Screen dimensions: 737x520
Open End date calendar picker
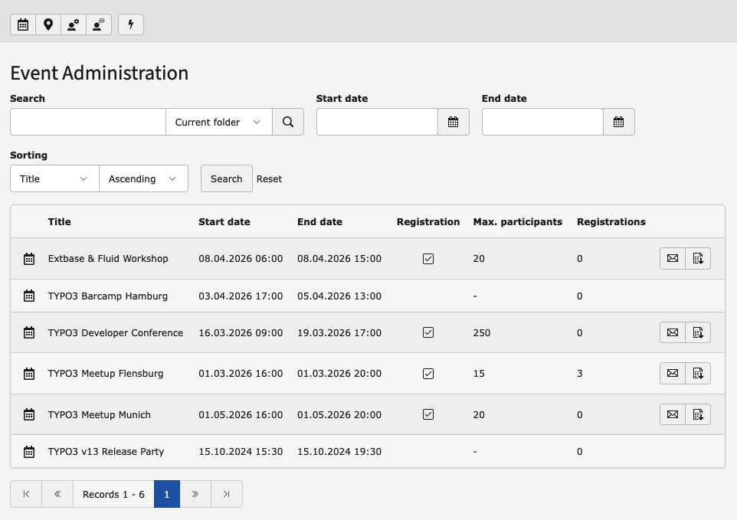pyautogui.click(x=619, y=121)
